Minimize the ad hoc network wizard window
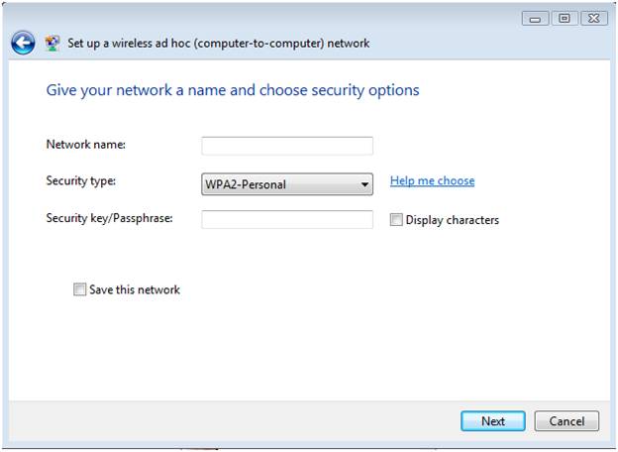618x452 pixels. (x=535, y=19)
